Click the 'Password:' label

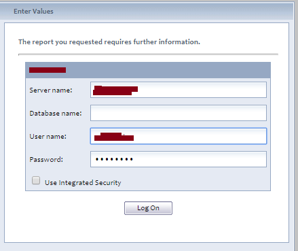click(46, 160)
